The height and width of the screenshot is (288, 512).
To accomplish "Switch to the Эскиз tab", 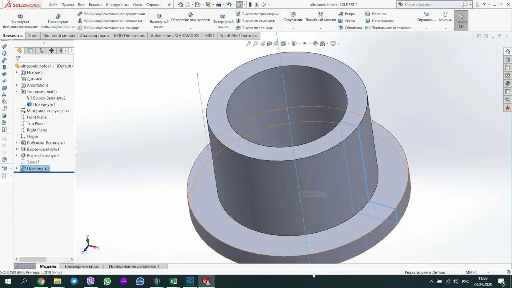I will click(x=33, y=35).
